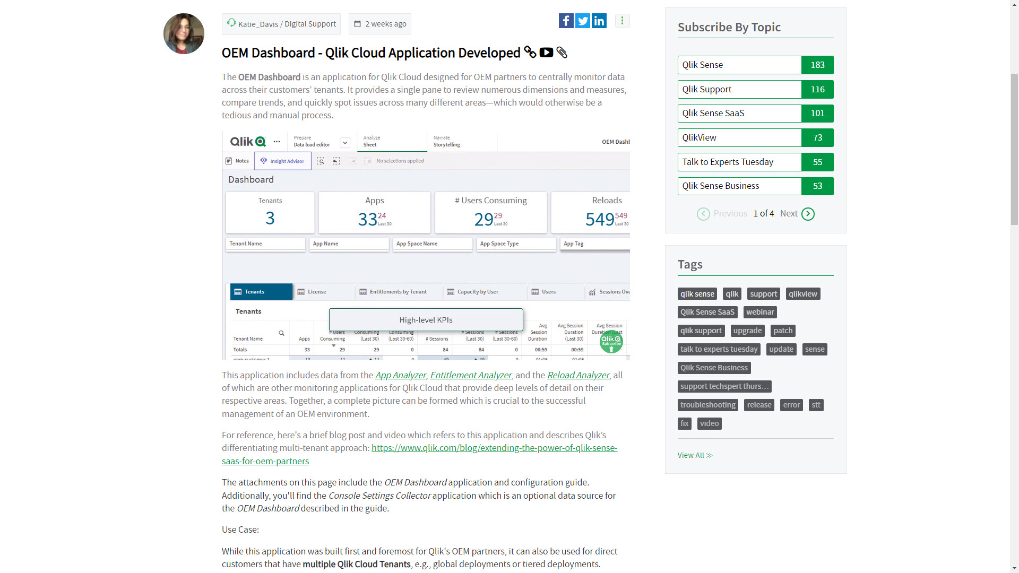1019x573 pixels.
Task: Open the Reload Analyzer link
Action: [x=578, y=375]
